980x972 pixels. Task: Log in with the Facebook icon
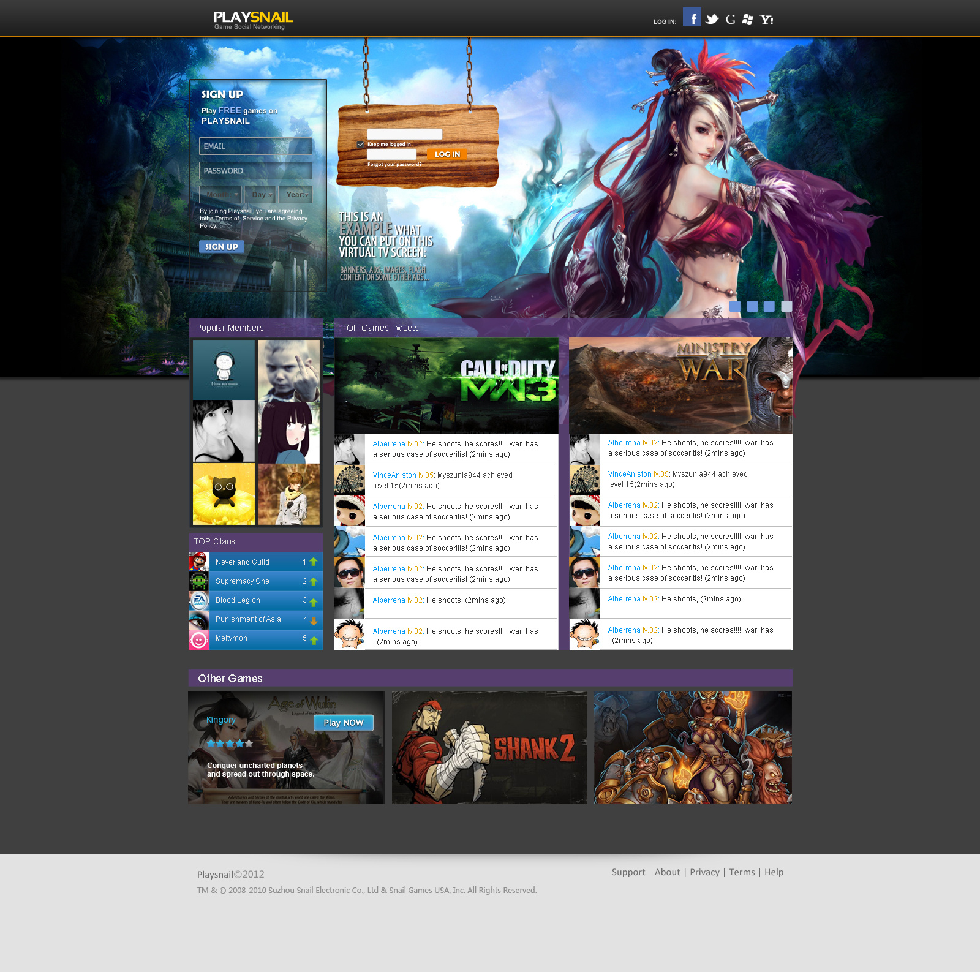coord(692,17)
